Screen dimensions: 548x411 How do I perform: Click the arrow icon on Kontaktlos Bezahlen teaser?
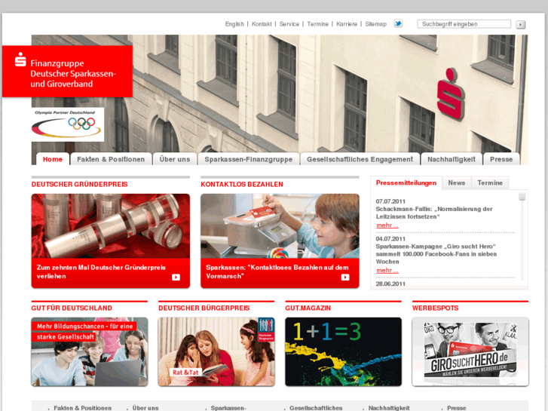(345, 277)
